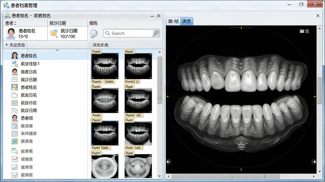Click the Ferim label tag
Viewport: 325px width, 182px height.
pyautogui.click(x=96, y=82)
